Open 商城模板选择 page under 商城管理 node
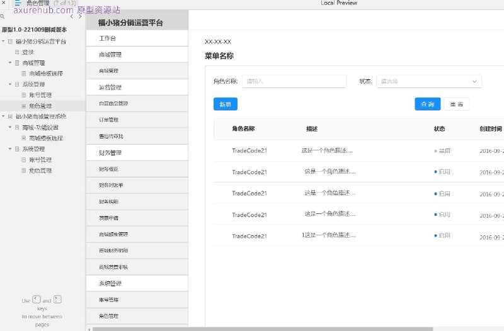This screenshot has width=504, height=331. (46, 74)
